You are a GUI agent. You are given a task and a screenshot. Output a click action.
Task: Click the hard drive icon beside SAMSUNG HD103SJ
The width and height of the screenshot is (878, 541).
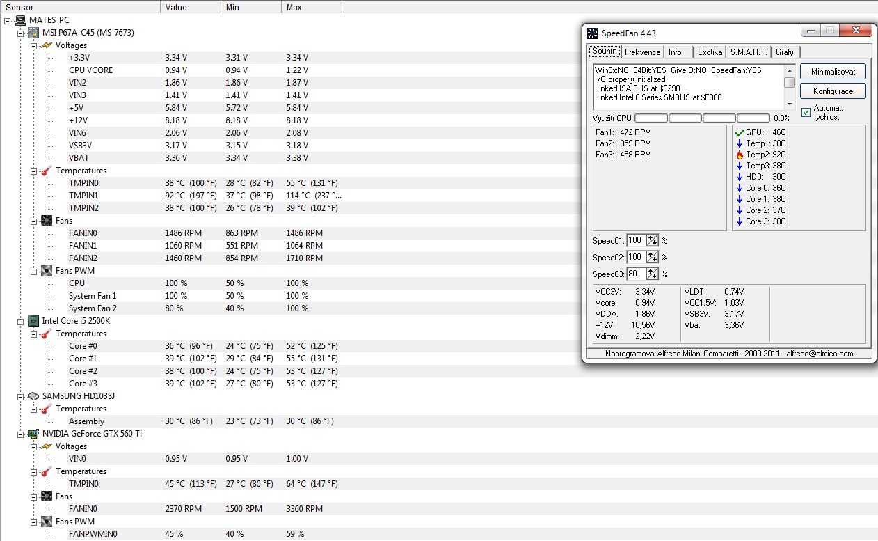coord(33,396)
